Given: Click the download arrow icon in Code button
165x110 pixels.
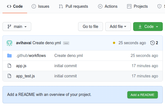Looking at the screenshot, I should pos(140,27).
